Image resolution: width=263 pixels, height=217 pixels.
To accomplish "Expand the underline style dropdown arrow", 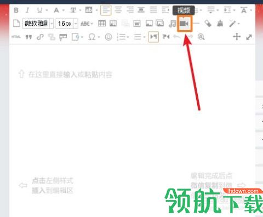I will (x=47, y=10).
